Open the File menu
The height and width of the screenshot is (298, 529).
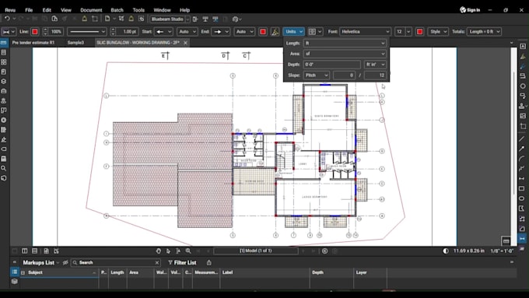click(29, 10)
